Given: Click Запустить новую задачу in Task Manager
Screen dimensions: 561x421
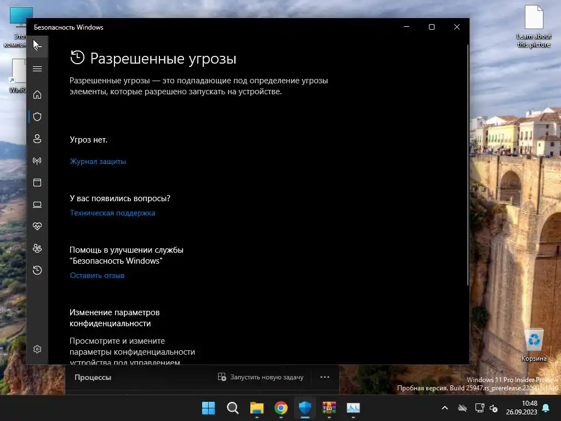Looking at the screenshot, I should (x=261, y=377).
